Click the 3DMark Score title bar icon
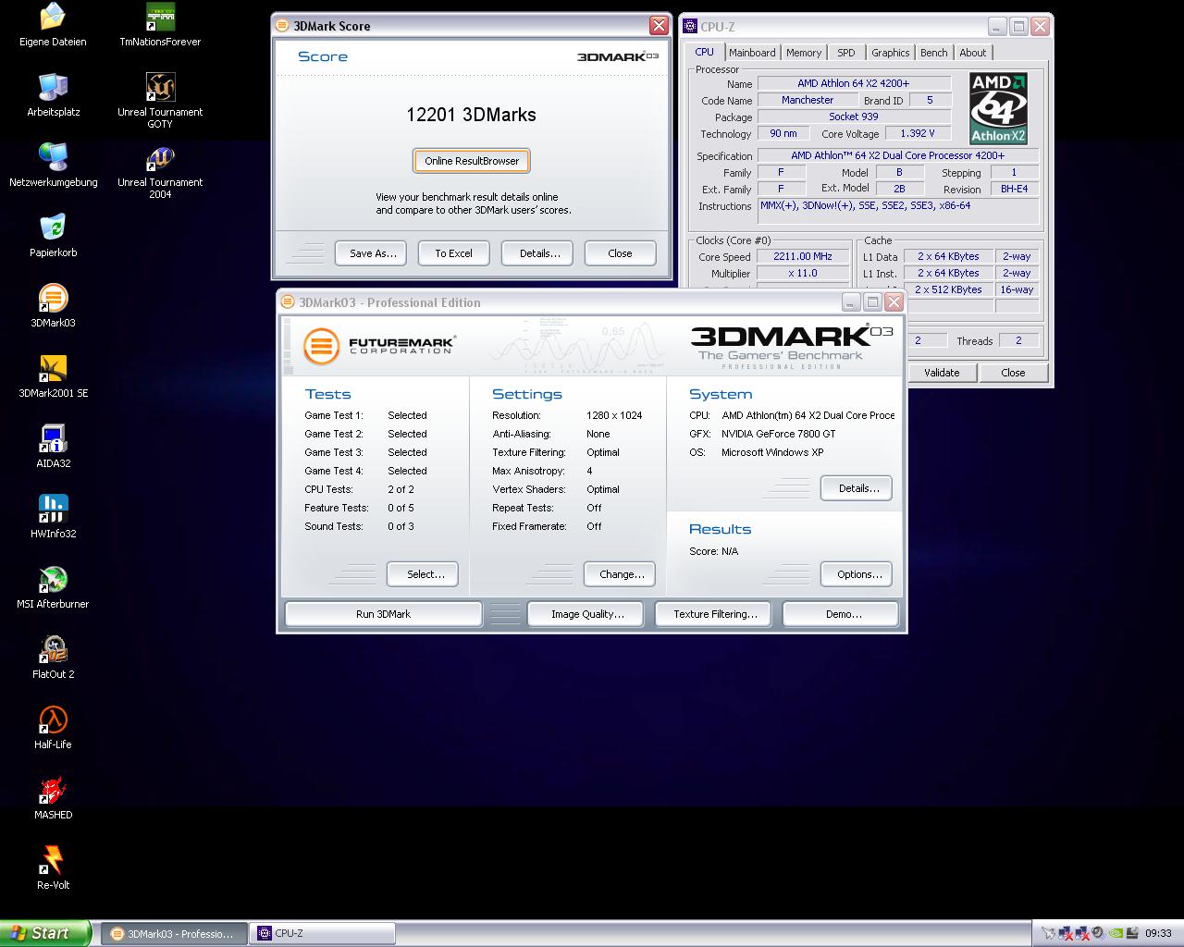 [x=283, y=26]
